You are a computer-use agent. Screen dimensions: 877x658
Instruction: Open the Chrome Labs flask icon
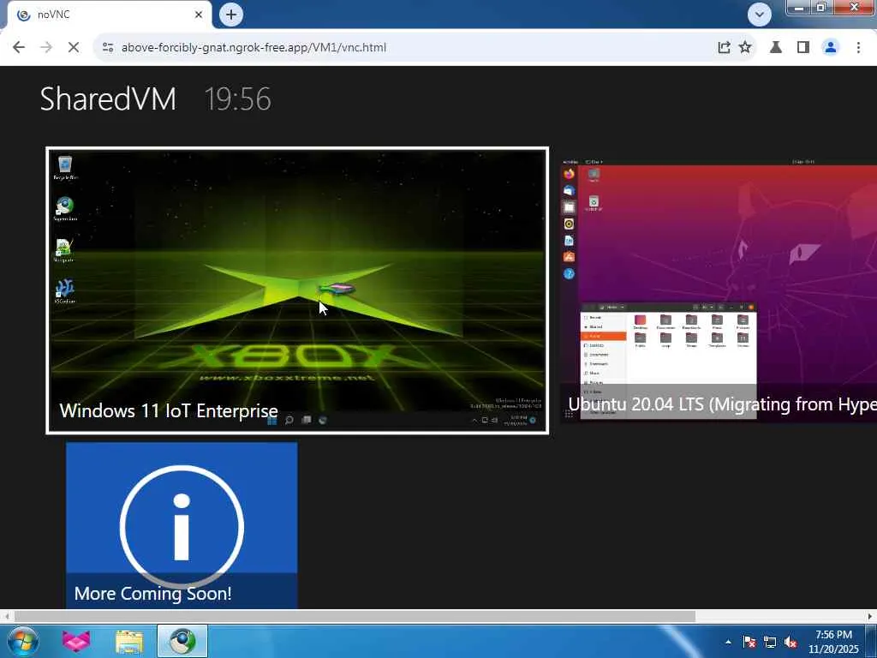(776, 48)
